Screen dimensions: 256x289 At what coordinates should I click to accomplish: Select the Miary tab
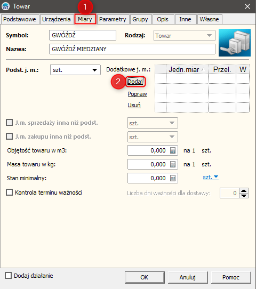(x=85, y=19)
